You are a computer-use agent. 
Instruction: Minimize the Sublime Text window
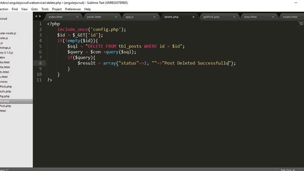(x=296, y=3)
